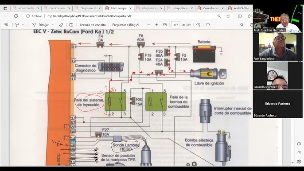Expand the highlight tool options dropdown
The width and height of the screenshot is (304, 171).
tap(23, 25)
